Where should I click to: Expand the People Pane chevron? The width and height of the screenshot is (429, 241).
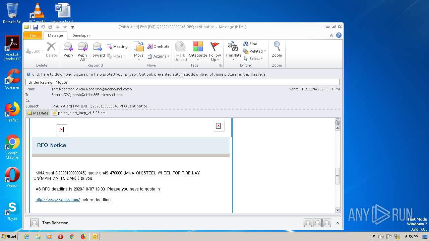(x=338, y=223)
